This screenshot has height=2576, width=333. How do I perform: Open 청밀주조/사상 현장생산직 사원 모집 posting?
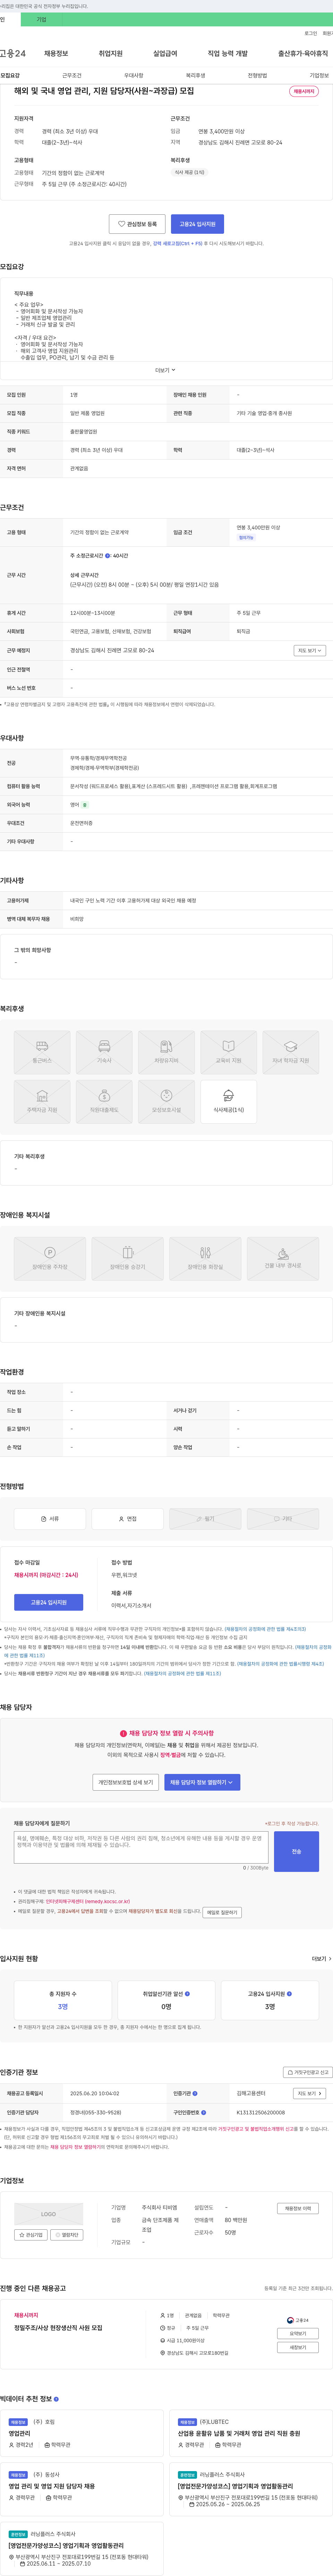(58, 2328)
